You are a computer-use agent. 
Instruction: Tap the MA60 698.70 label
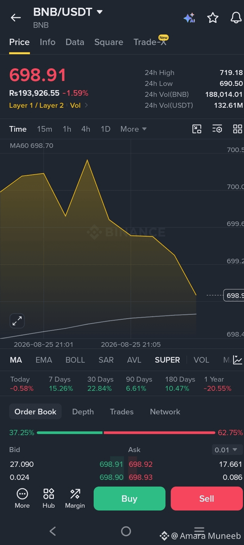point(31,145)
